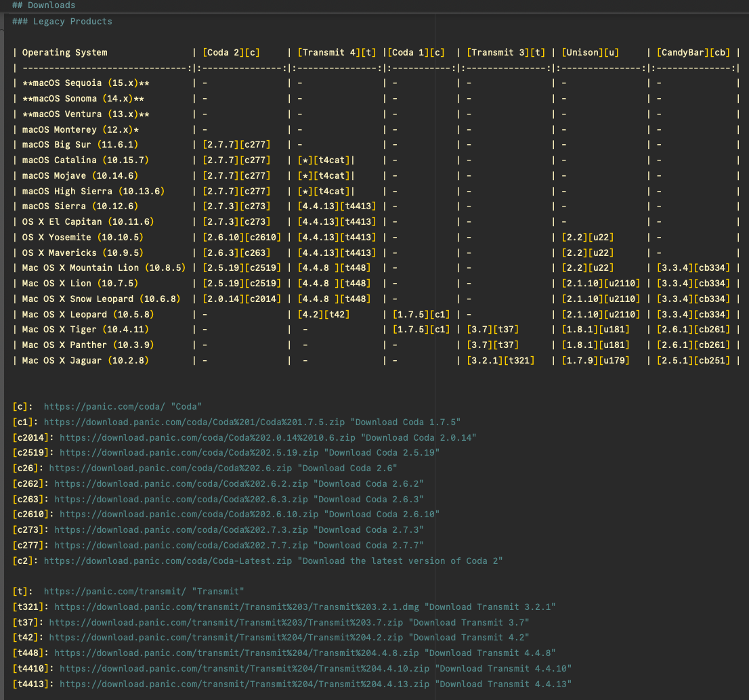The height and width of the screenshot is (700, 749).
Task: Click the '[CandyBar][cb]' column header
Action: 693,53
